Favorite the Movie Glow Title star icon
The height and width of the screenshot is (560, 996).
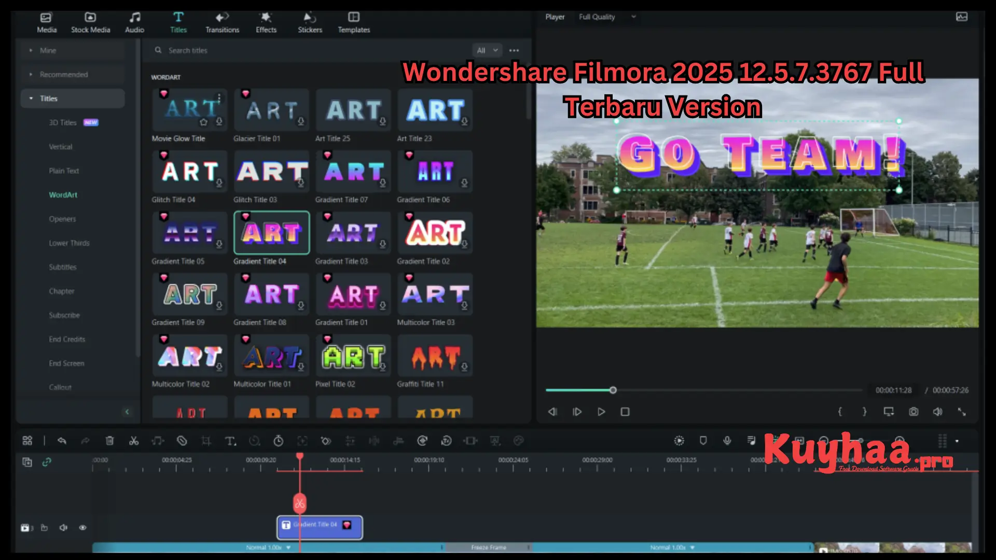point(203,122)
